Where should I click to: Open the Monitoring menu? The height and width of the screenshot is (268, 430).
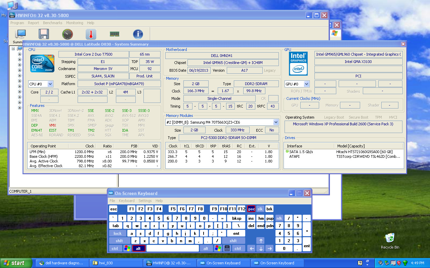pos(75,23)
